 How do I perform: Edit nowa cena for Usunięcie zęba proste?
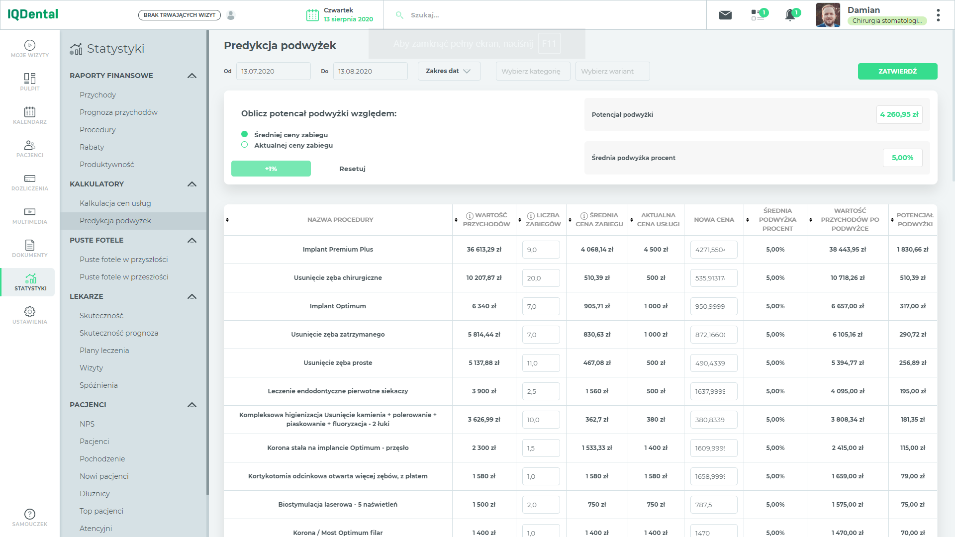click(x=714, y=363)
